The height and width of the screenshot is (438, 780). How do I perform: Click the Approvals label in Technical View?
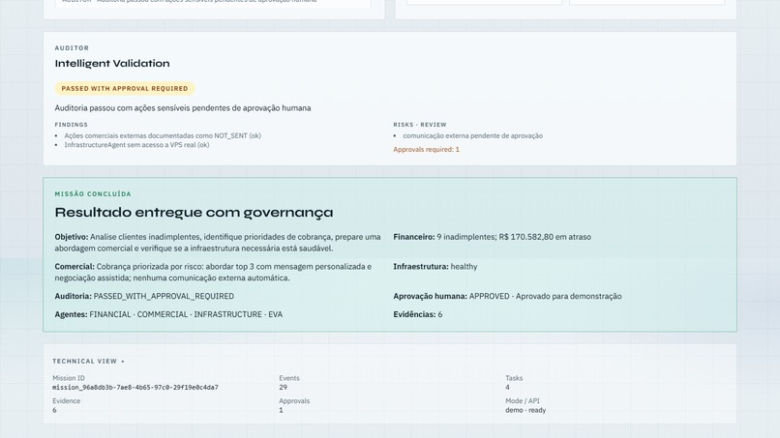tap(294, 400)
